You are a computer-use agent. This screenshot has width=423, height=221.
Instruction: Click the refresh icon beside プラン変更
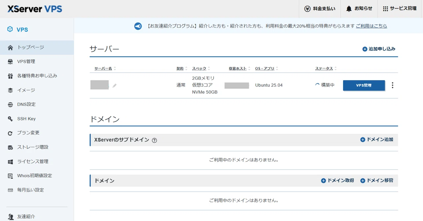(11, 133)
